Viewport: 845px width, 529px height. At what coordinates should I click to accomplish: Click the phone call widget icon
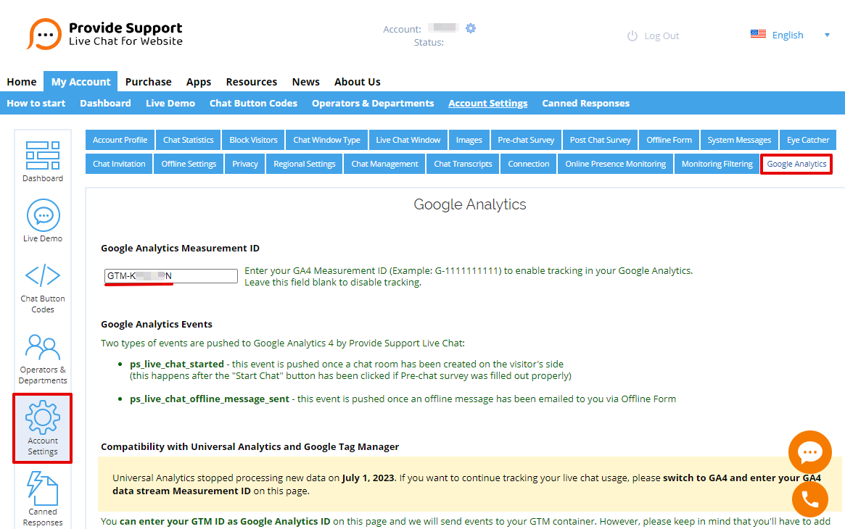click(809, 499)
